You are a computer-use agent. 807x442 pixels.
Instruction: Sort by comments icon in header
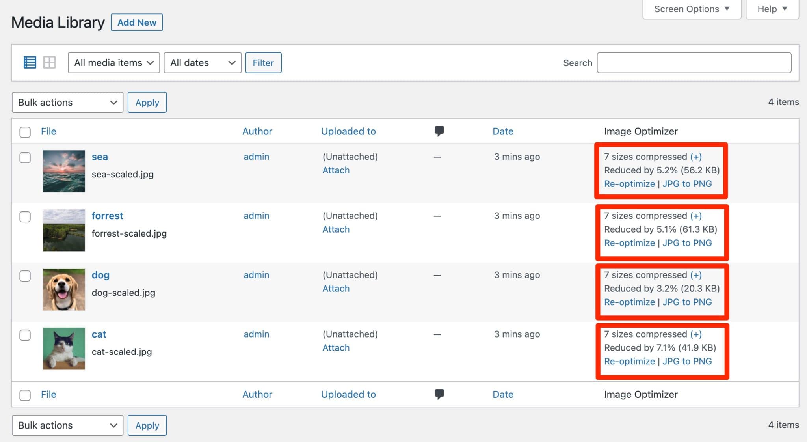pyautogui.click(x=439, y=131)
